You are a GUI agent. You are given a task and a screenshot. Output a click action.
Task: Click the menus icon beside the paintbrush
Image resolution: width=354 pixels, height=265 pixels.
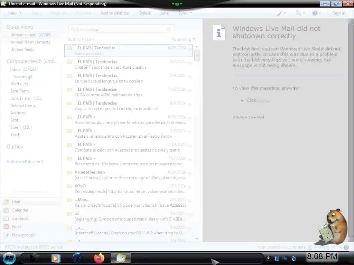coord(298,13)
